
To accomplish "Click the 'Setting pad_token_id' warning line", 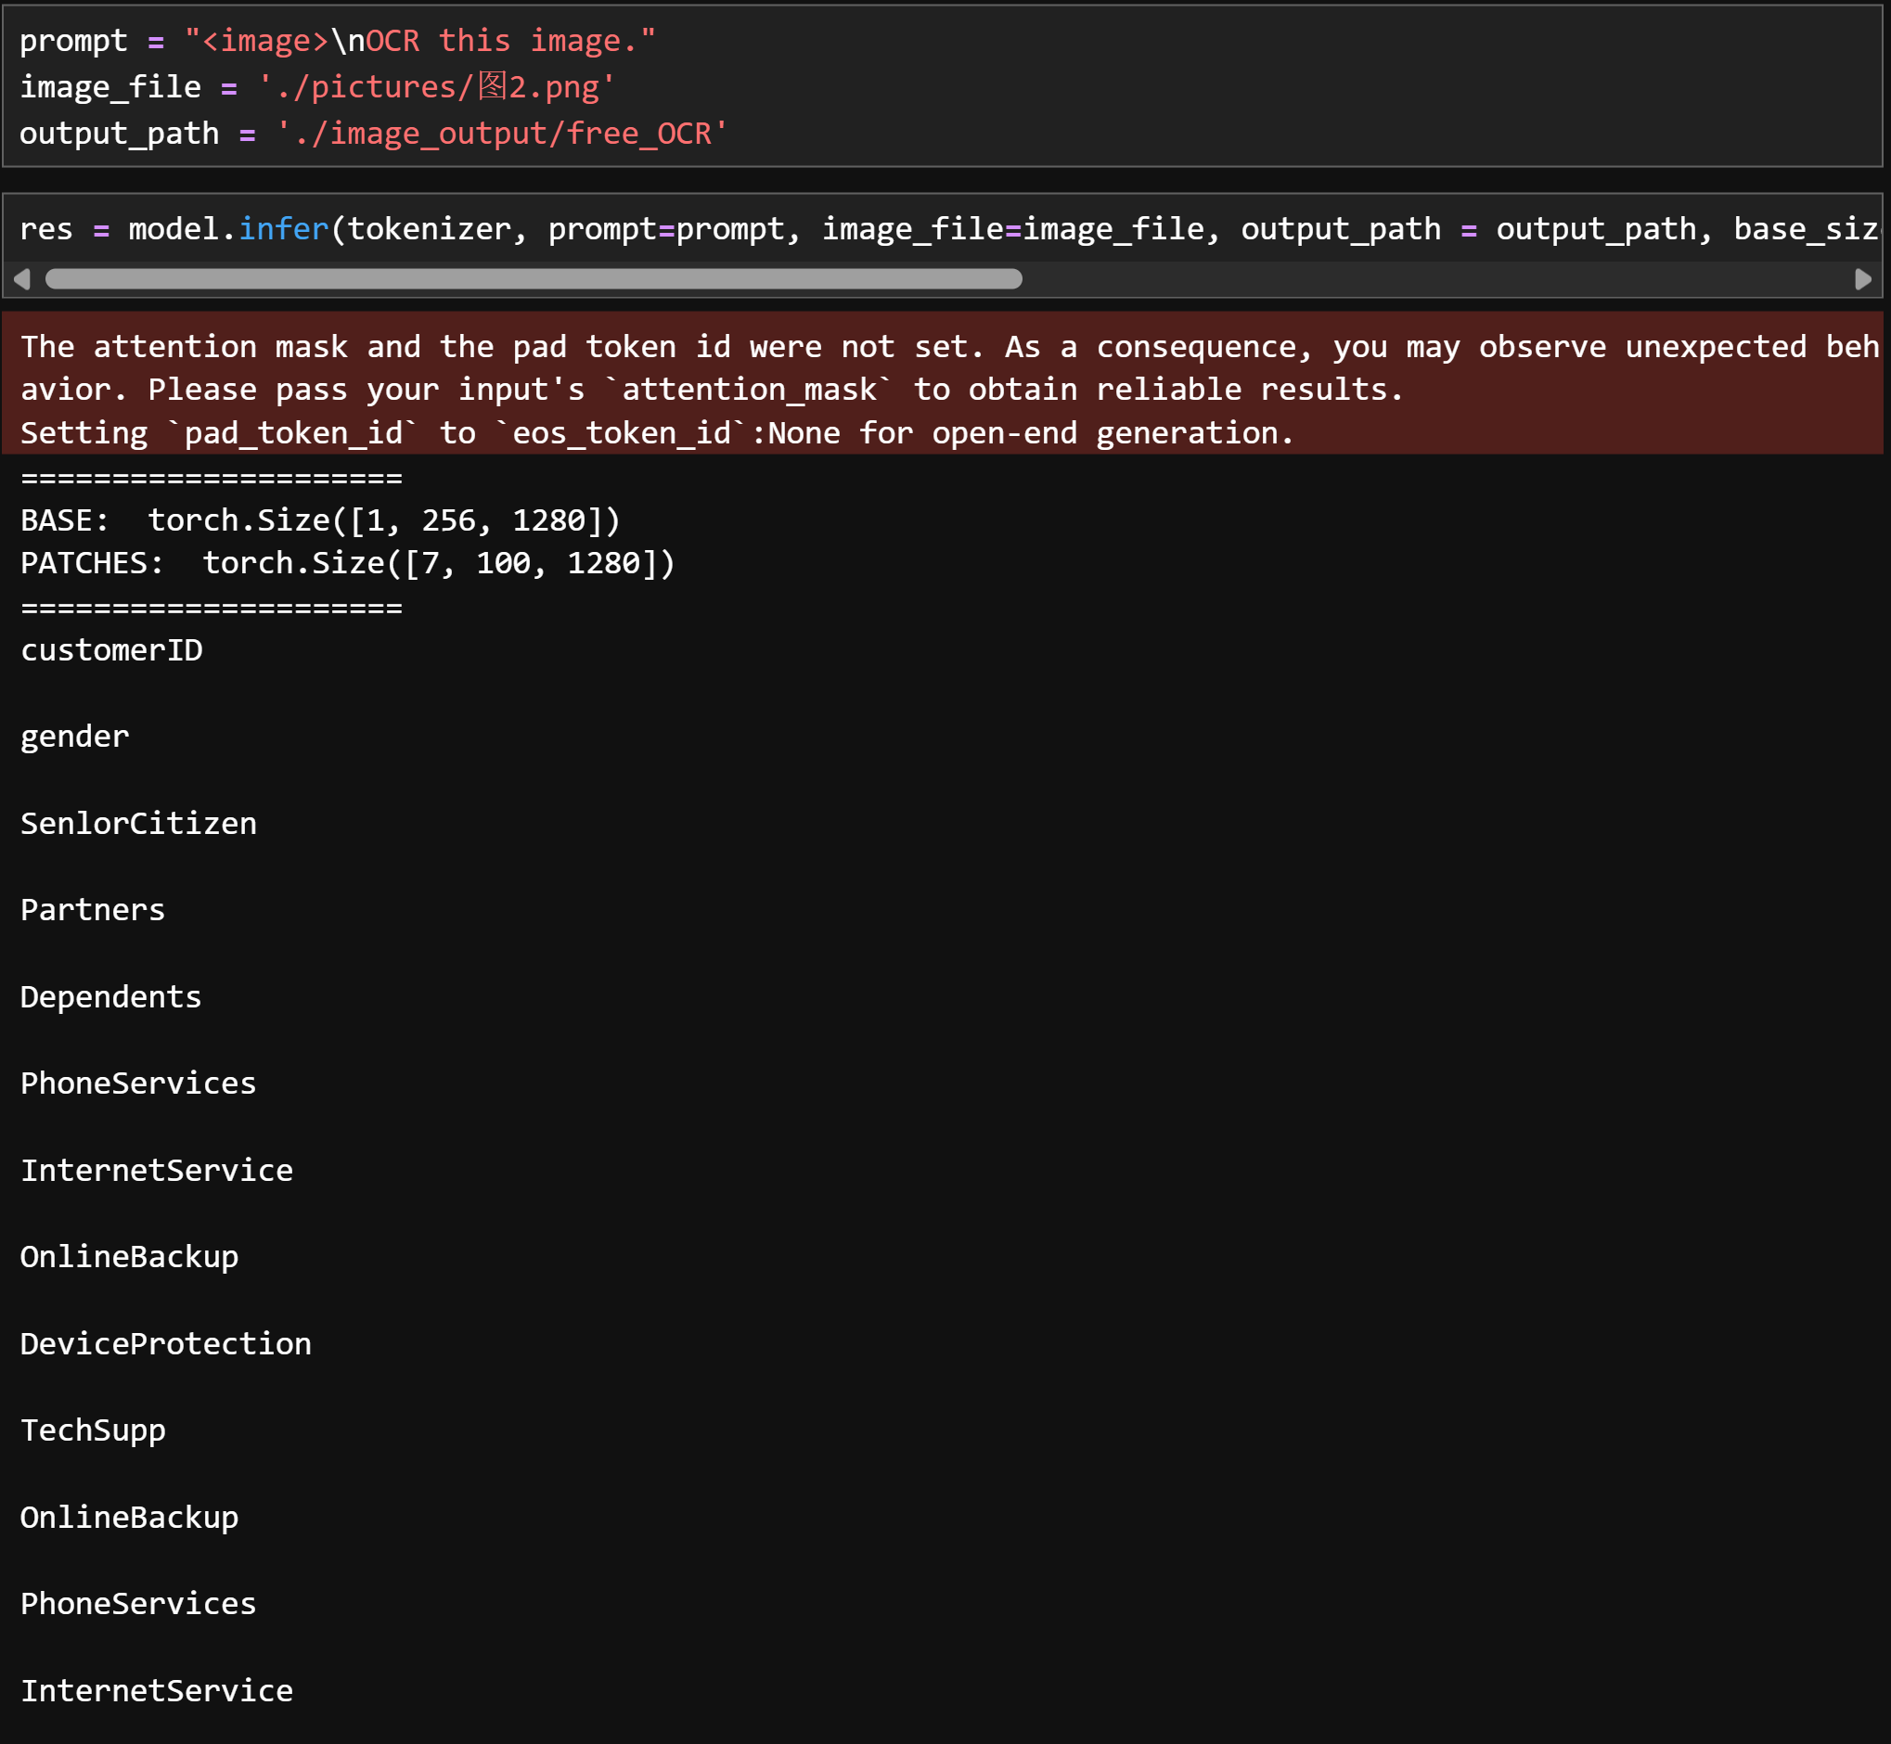I will point(656,432).
